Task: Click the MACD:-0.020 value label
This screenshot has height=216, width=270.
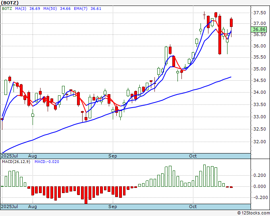Action: [x=47, y=162]
